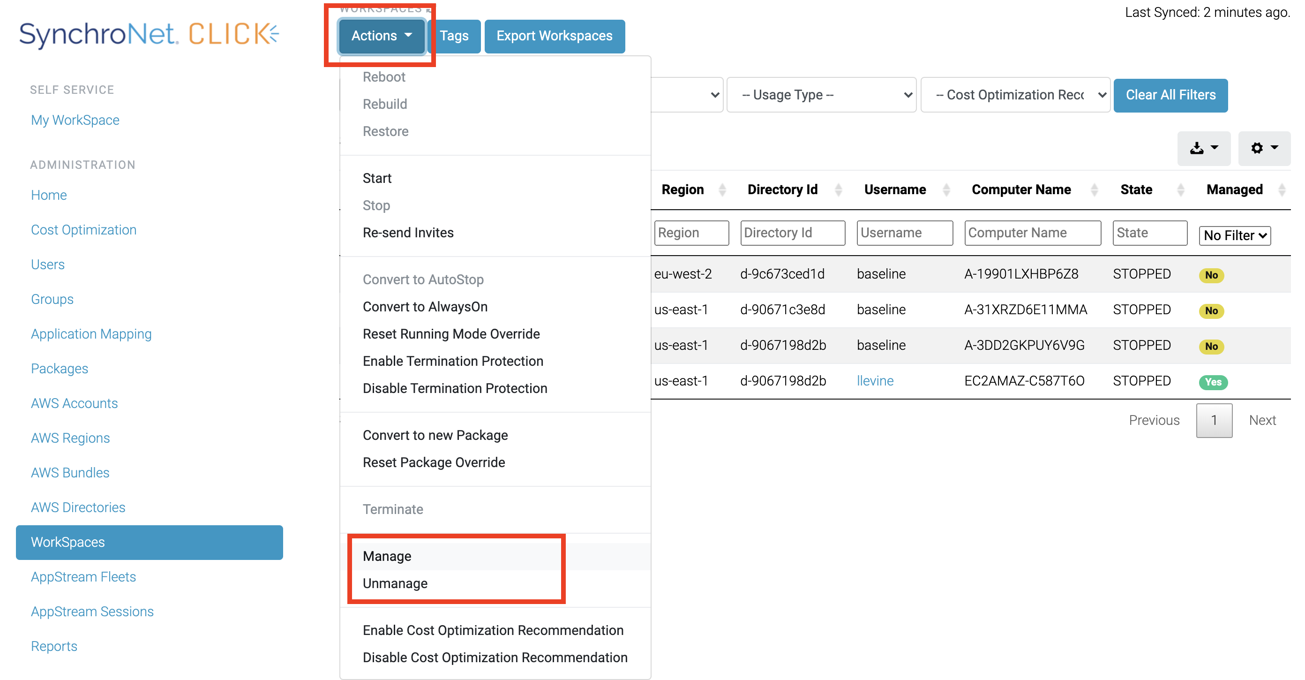Image resolution: width=1305 pixels, height=680 pixels.
Task: Choose Unmanage from the menu
Action: point(395,583)
